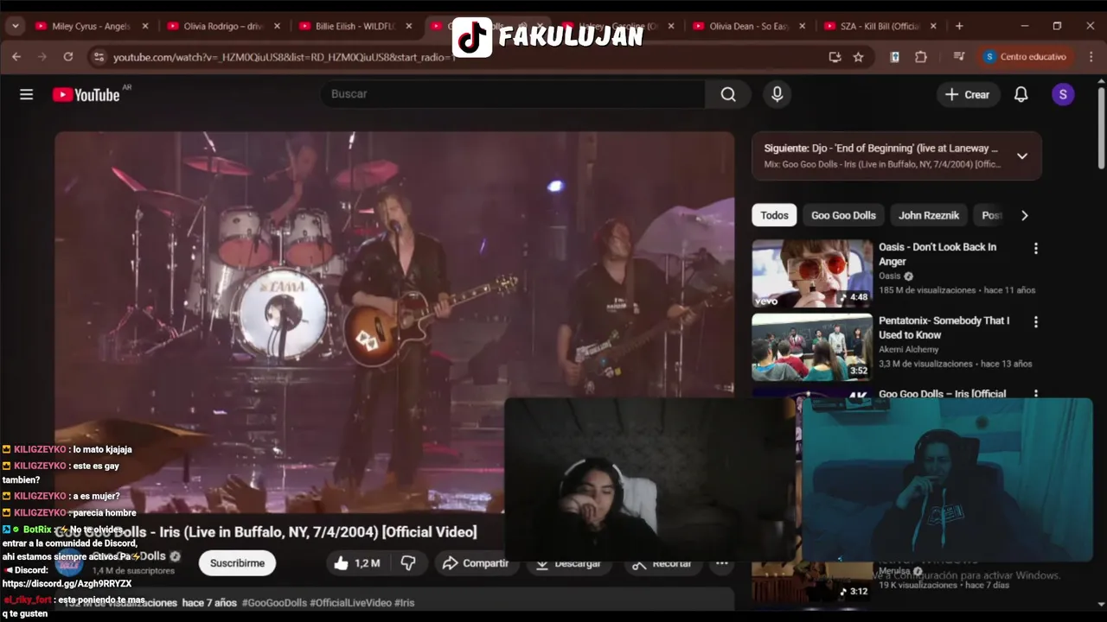The height and width of the screenshot is (622, 1107).
Task: Open the Oasis video thumbnail showing 4:48
Action: 812,273
